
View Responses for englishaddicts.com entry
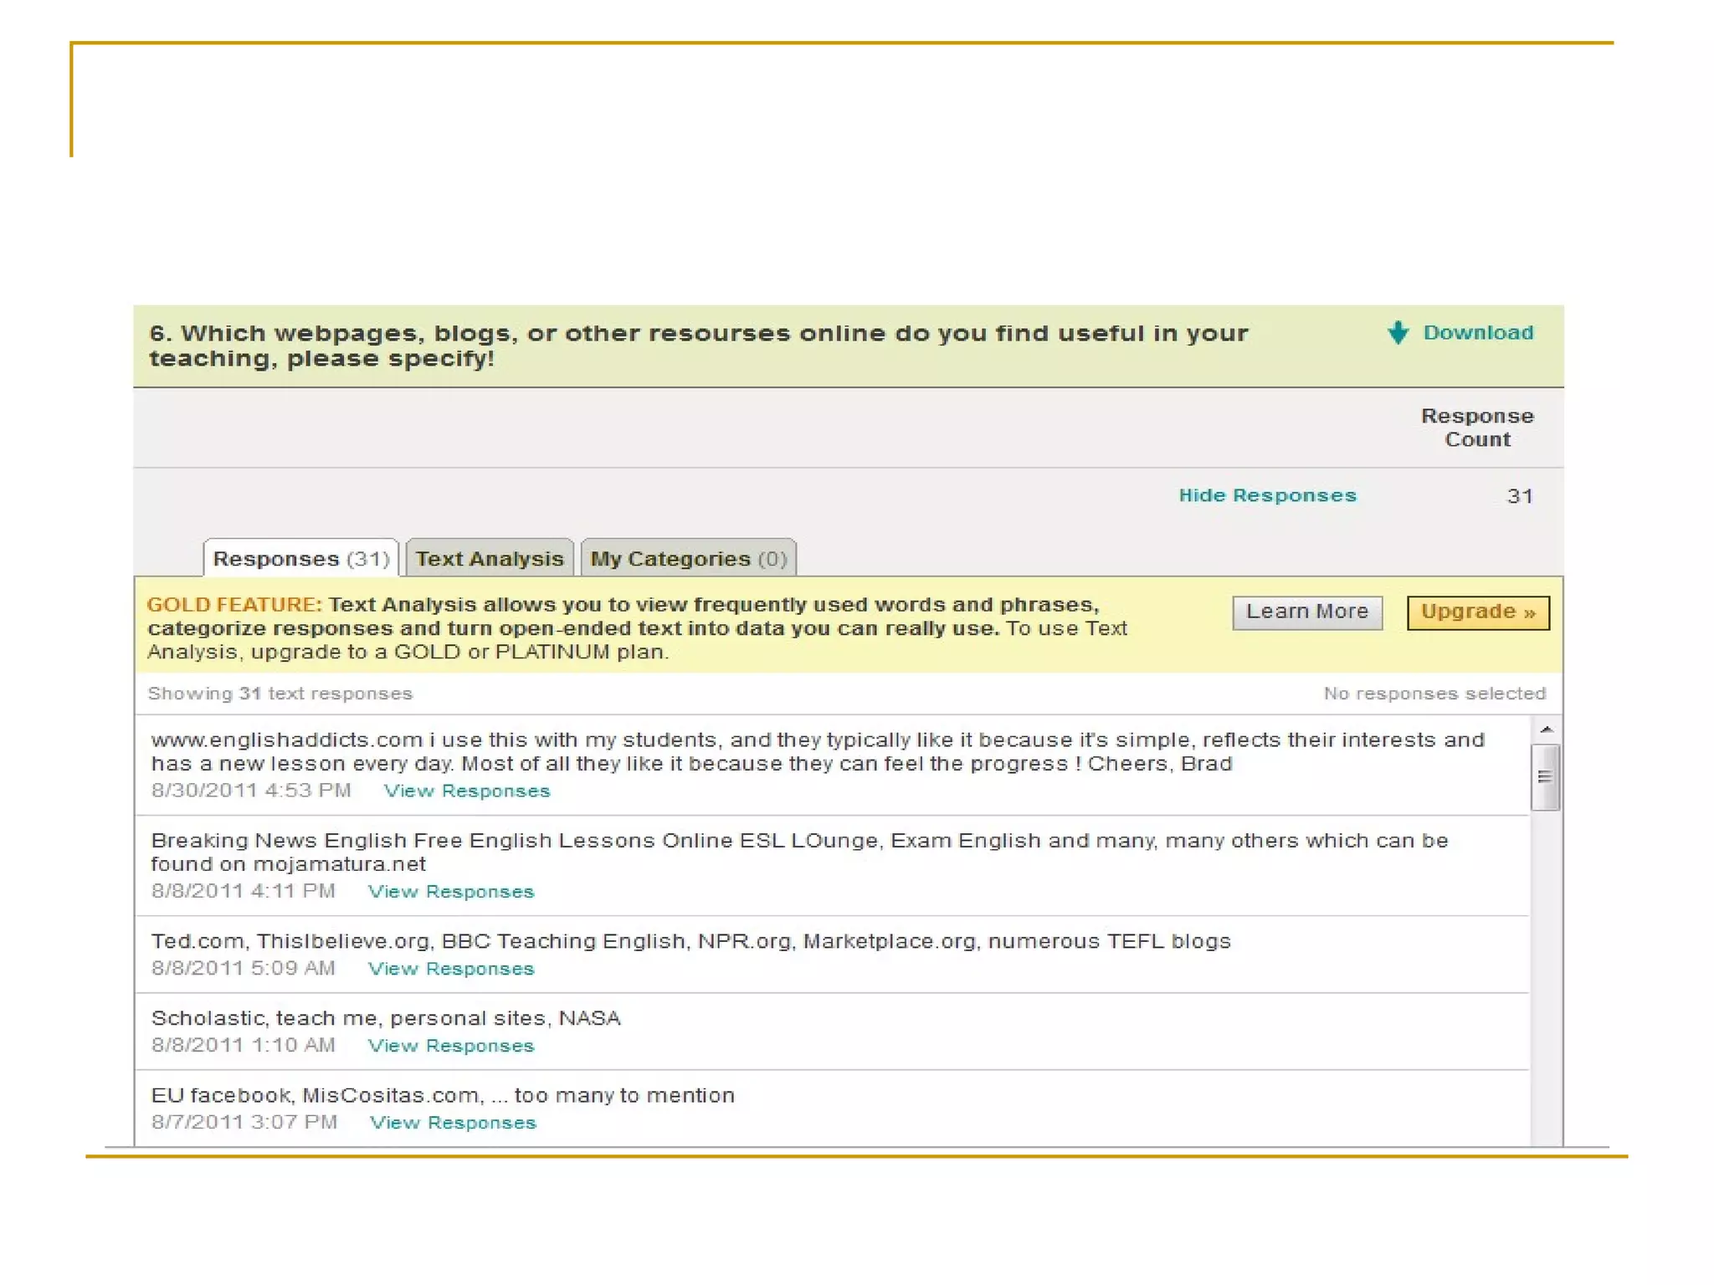[x=466, y=791]
